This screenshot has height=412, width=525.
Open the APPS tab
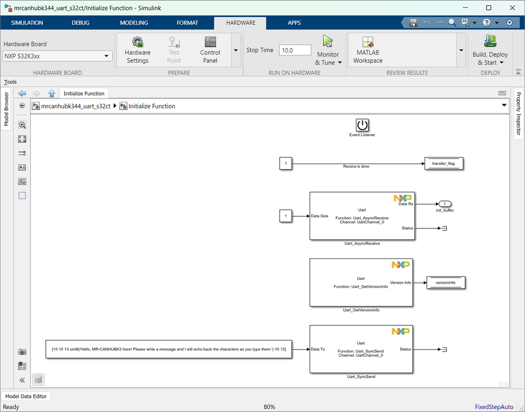point(294,23)
